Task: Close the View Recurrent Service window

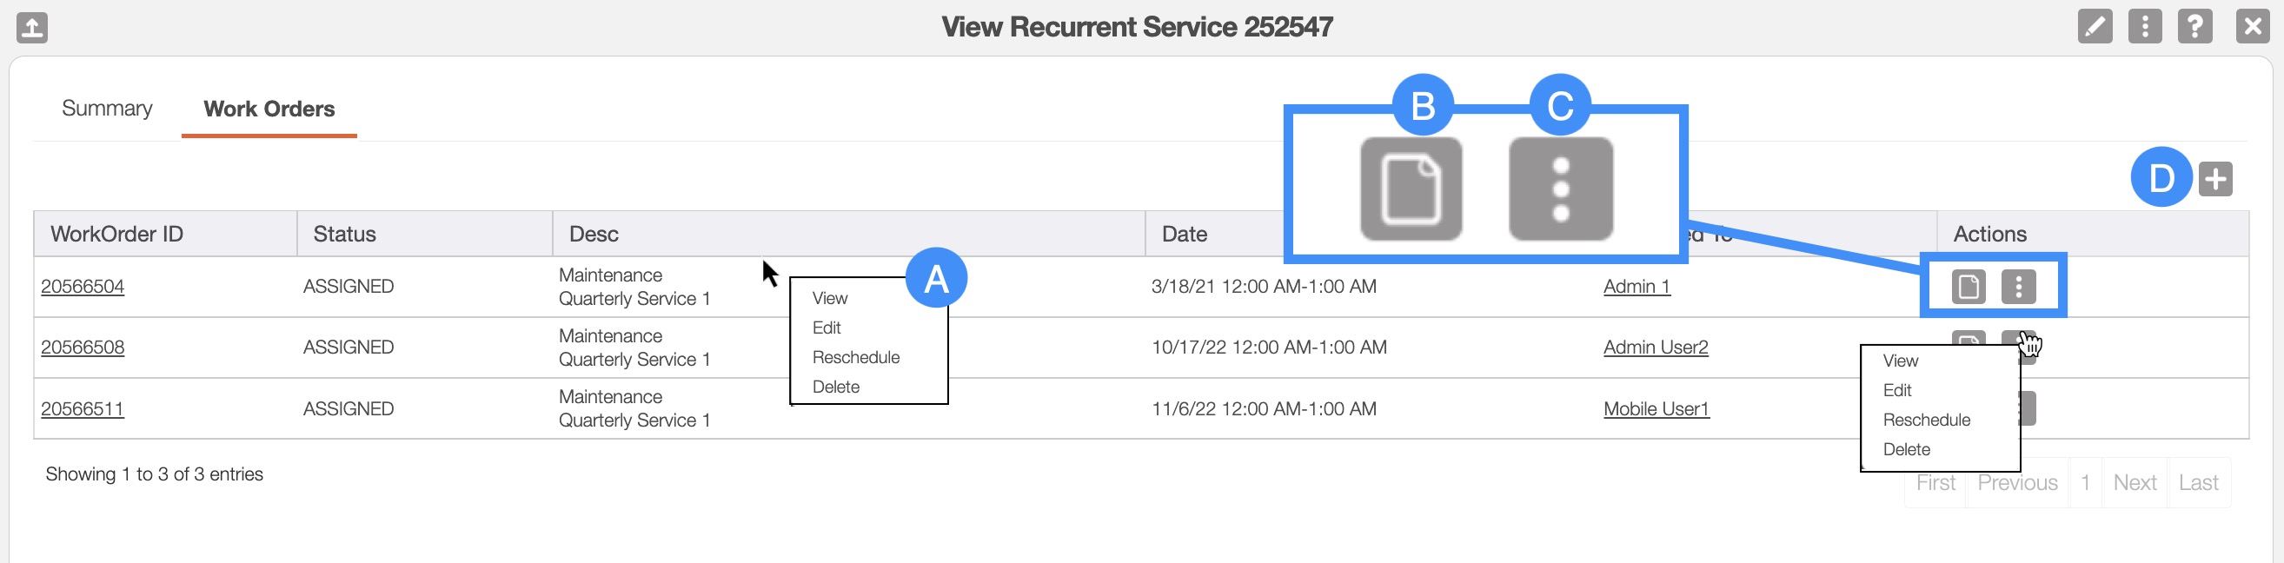Action: (x=2252, y=27)
